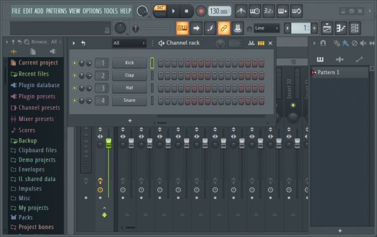377x237 pixels.
Task: Toggle PAT/SONG mode switch
Action: tap(160, 11)
